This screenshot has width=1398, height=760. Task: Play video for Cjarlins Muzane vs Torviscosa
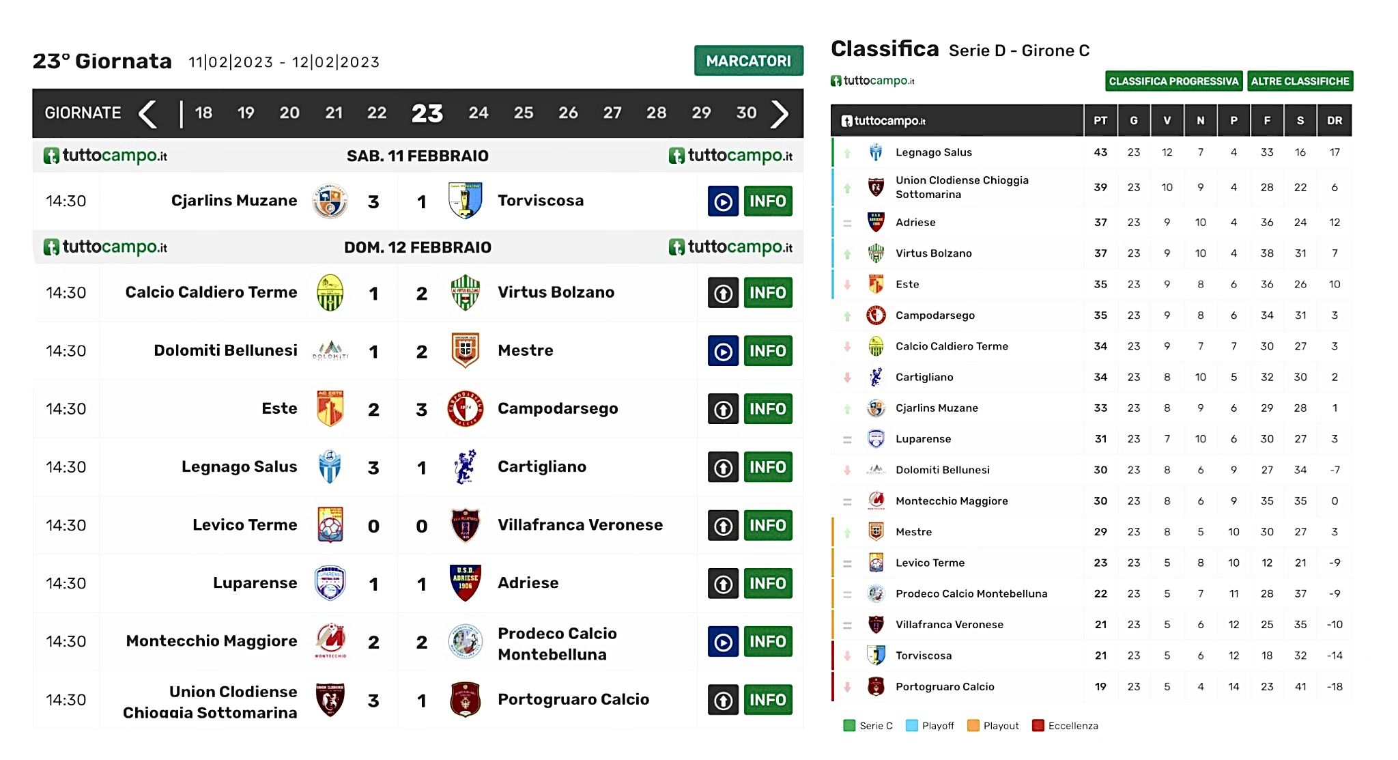[x=723, y=201]
